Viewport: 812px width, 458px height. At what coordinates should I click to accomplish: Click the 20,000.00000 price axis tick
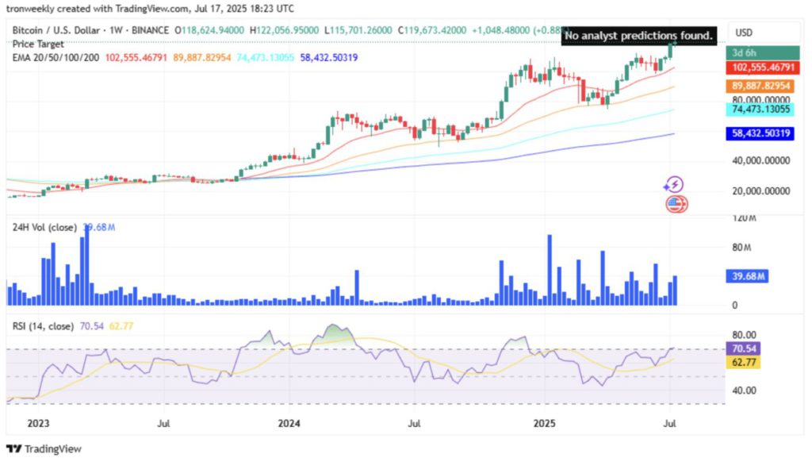pyautogui.click(x=760, y=191)
